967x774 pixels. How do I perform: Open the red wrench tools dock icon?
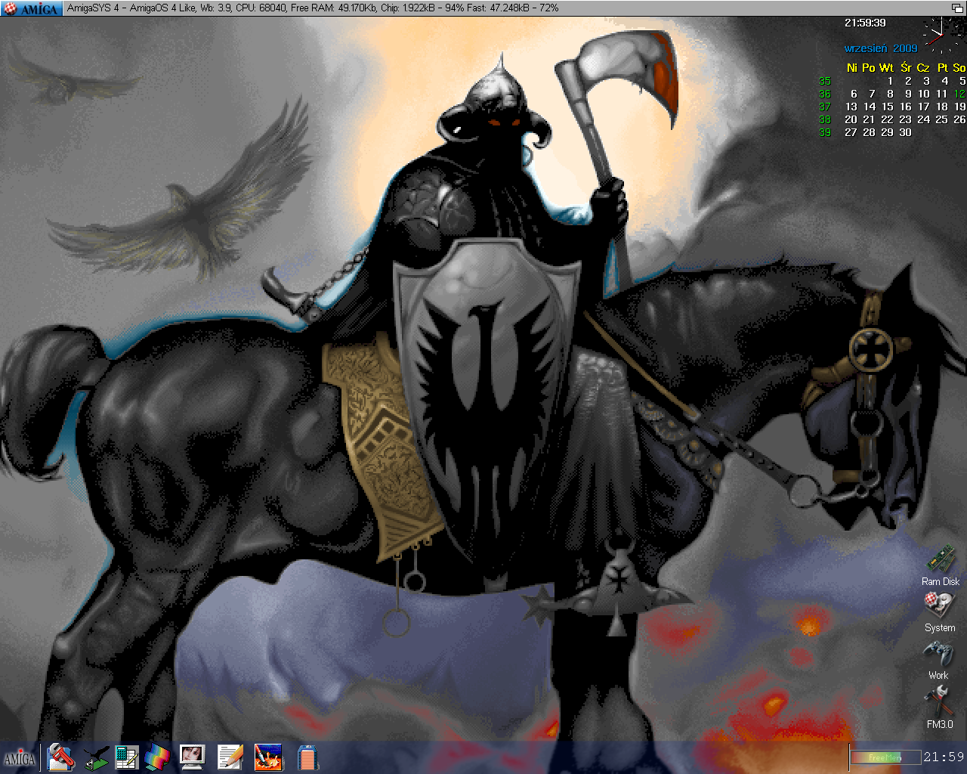click(60, 757)
